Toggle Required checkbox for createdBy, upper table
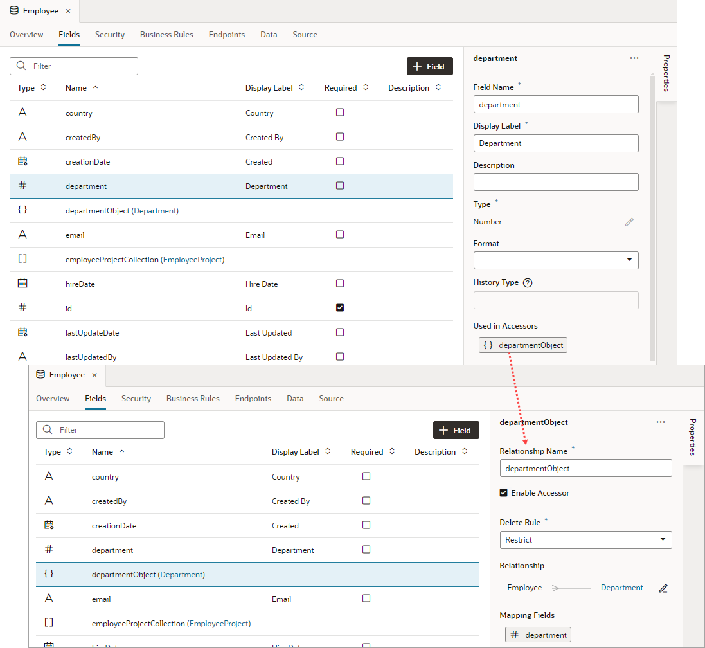 point(340,137)
